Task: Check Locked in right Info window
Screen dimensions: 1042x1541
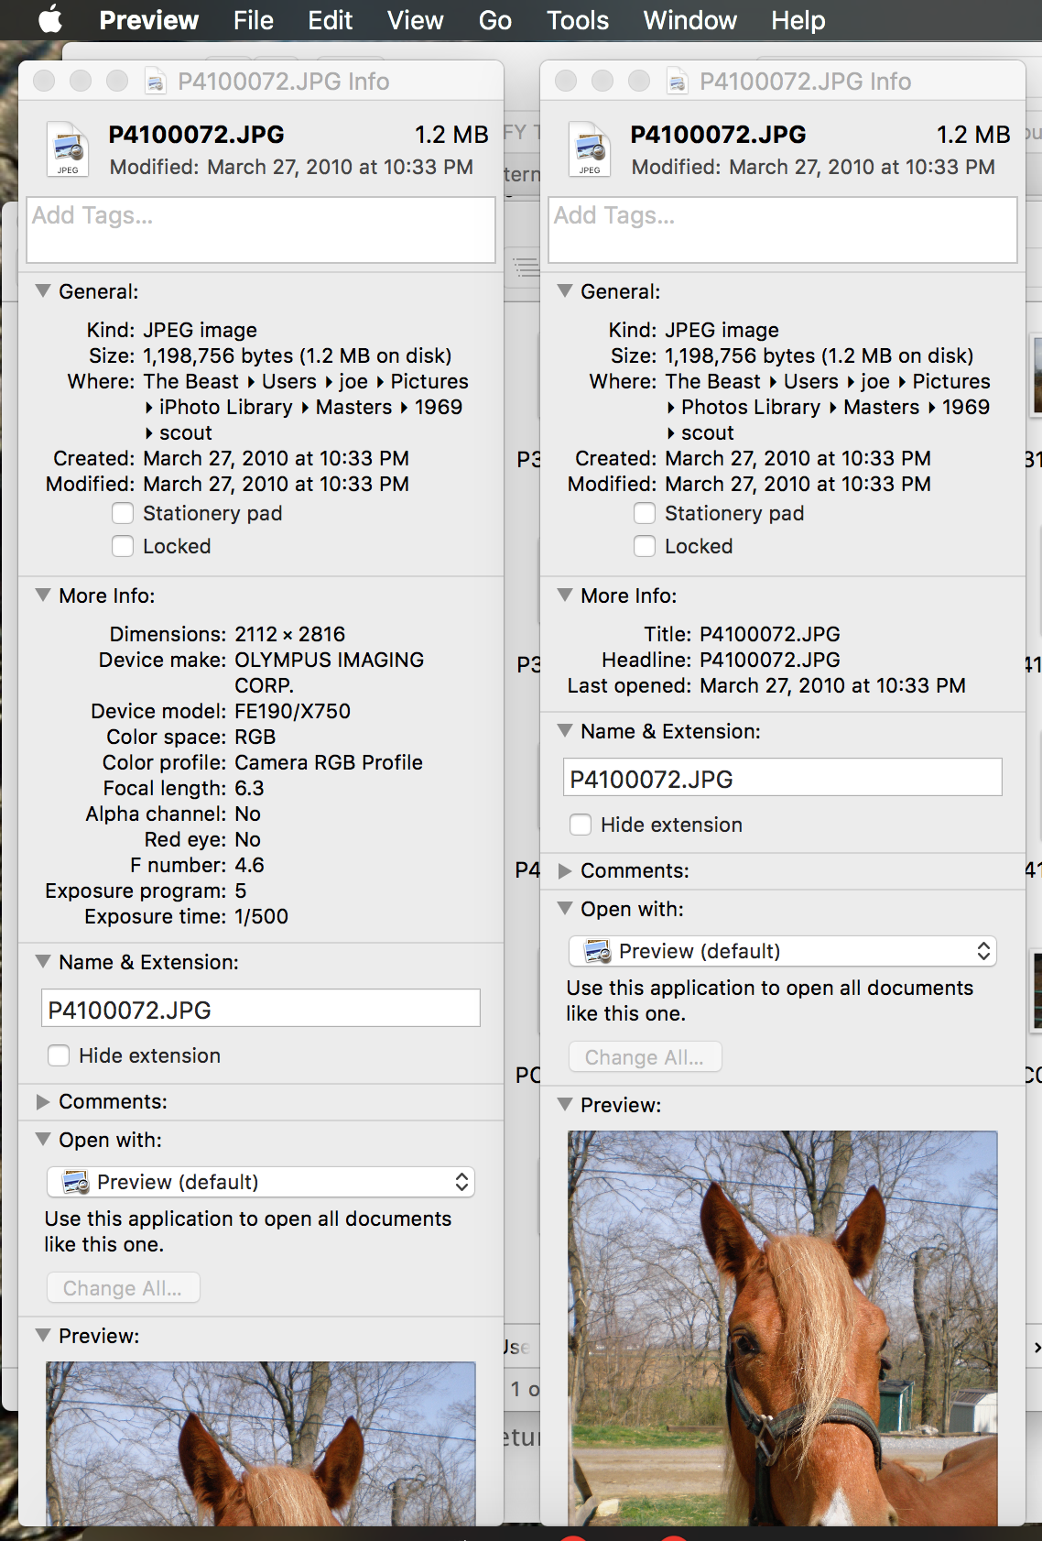Action: coord(645,546)
